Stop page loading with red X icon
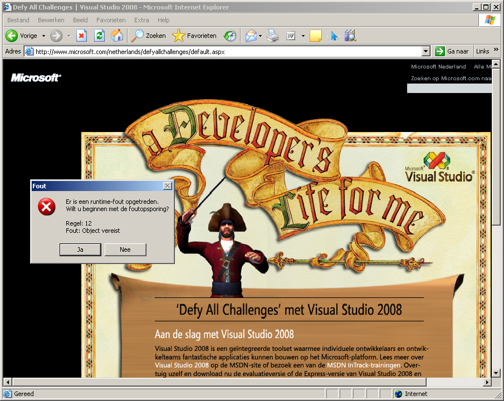Viewport: 504px width, 401px height. [82, 36]
